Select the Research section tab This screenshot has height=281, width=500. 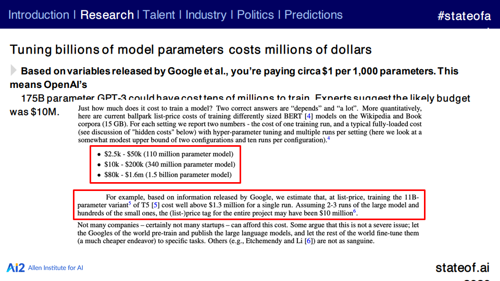[107, 15]
